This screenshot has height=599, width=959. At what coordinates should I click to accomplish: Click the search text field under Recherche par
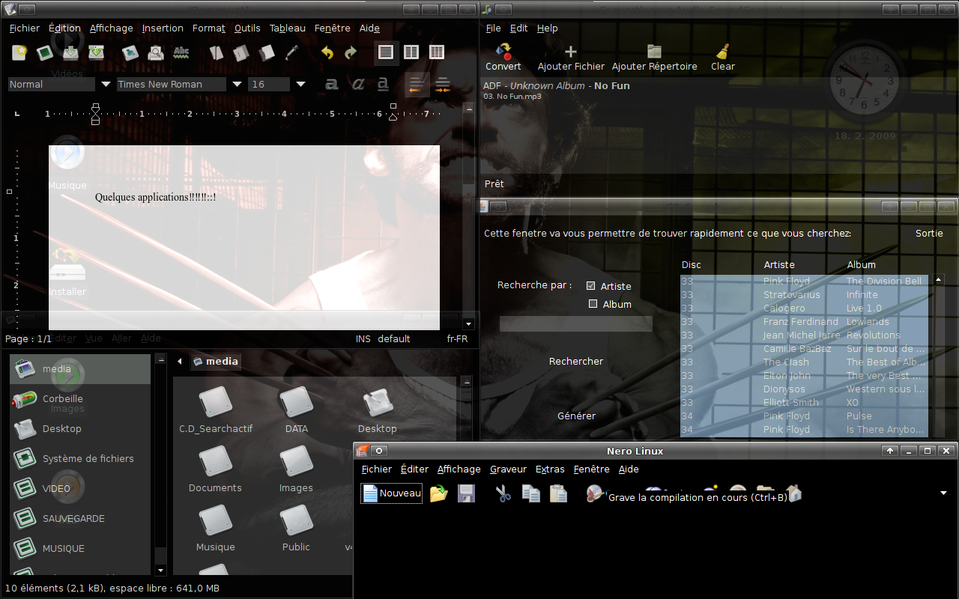point(575,323)
